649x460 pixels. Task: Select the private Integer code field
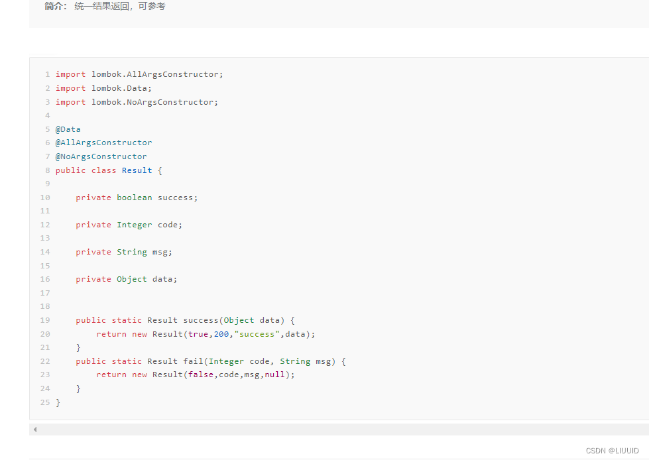click(130, 224)
